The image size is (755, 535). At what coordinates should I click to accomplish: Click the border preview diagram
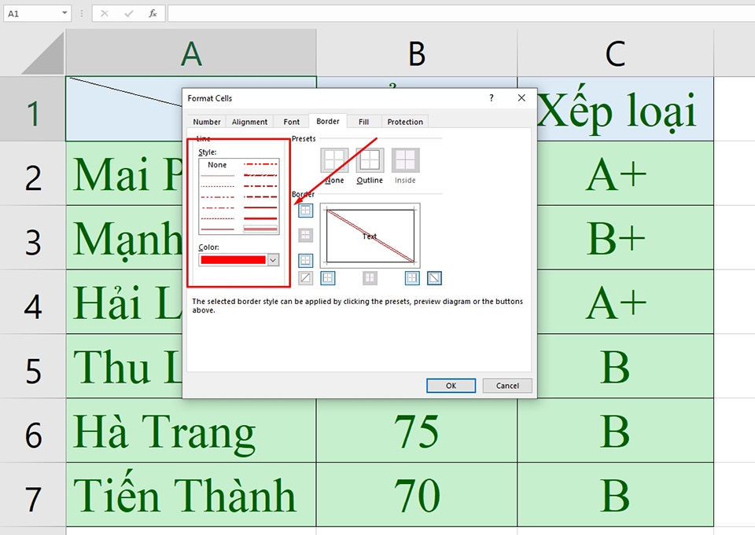tap(370, 236)
